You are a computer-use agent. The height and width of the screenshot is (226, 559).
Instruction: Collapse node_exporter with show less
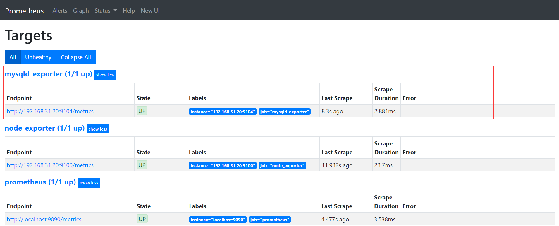[98, 129]
